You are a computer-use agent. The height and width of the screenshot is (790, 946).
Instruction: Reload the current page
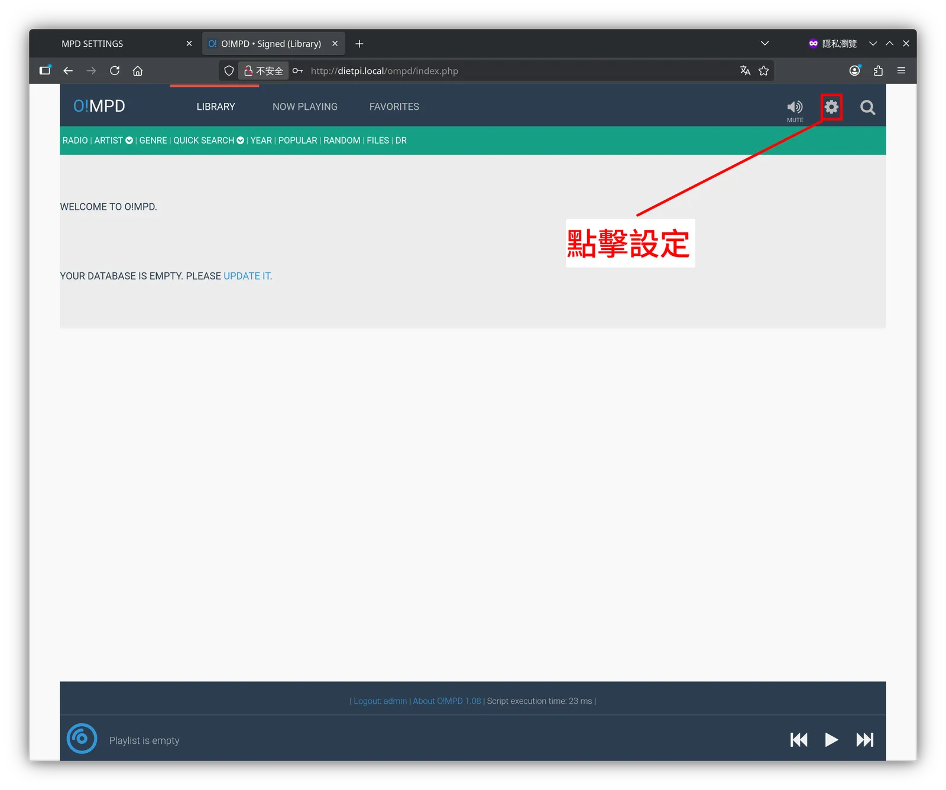coord(115,71)
